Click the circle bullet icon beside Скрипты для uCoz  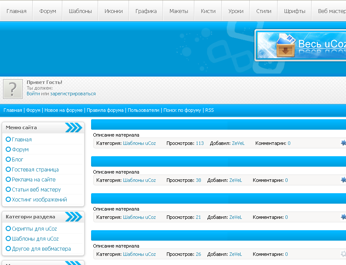point(8,228)
